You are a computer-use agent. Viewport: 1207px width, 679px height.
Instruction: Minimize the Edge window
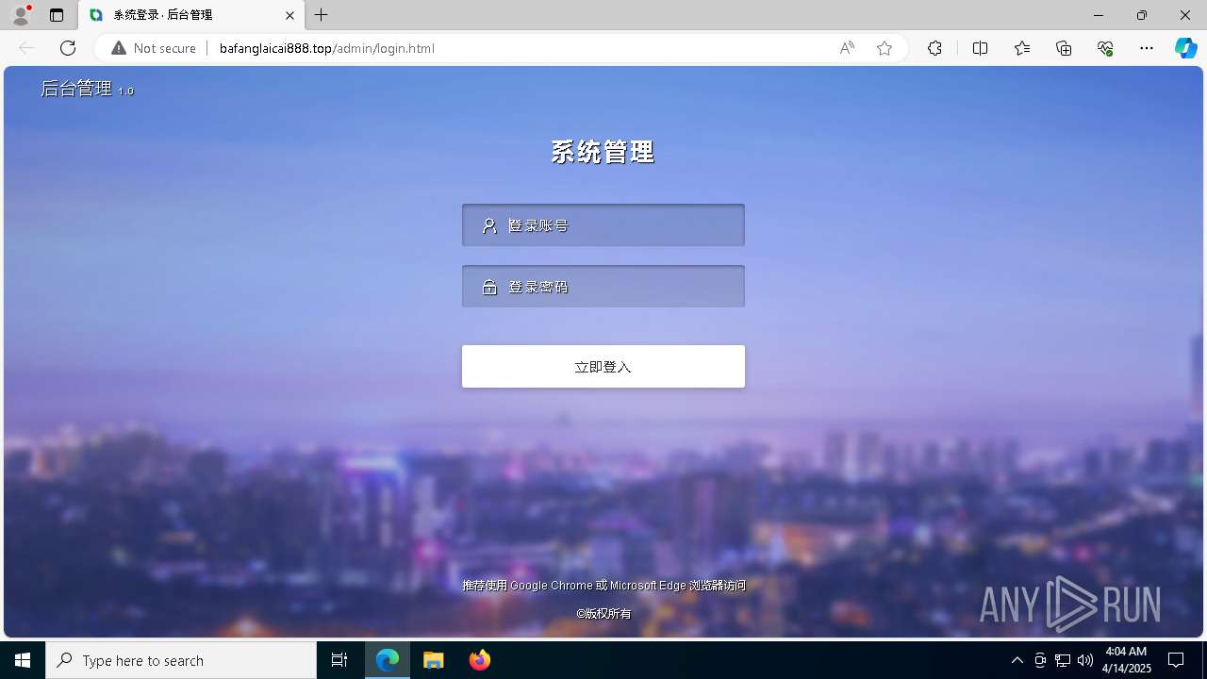pos(1099,15)
